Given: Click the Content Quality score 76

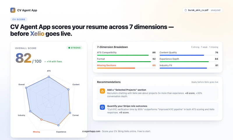Looking at the screenshot, I should pyautogui.click(x=216, y=53).
